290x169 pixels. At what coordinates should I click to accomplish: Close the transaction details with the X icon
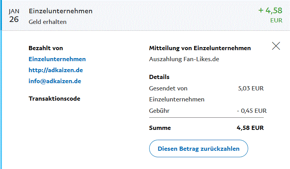(x=276, y=46)
